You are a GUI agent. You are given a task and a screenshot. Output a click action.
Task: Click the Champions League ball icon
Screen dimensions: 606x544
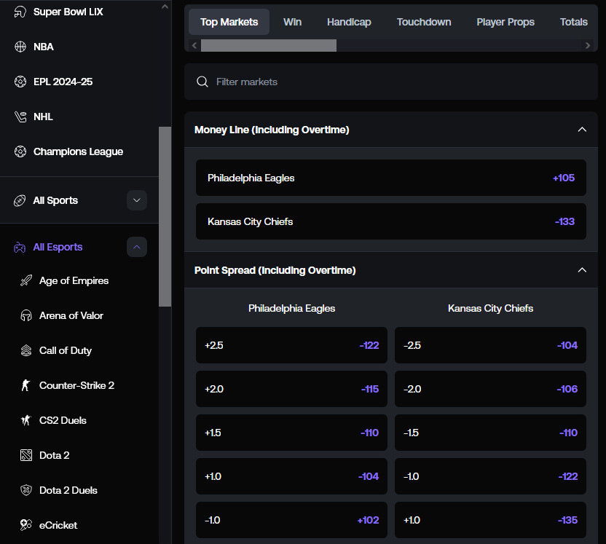click(20, 151)
